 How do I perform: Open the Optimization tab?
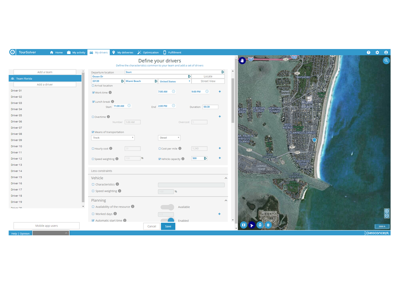click(148, 52)
